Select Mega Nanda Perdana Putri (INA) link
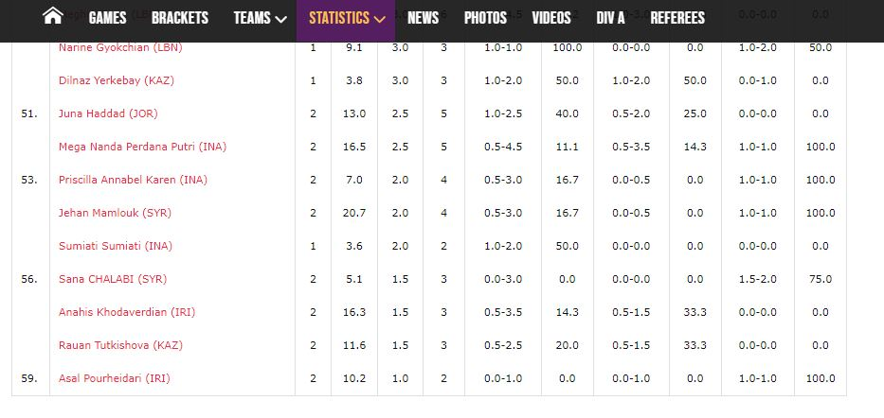The height and width of the screenshot is (418, 884). [143, 147]
